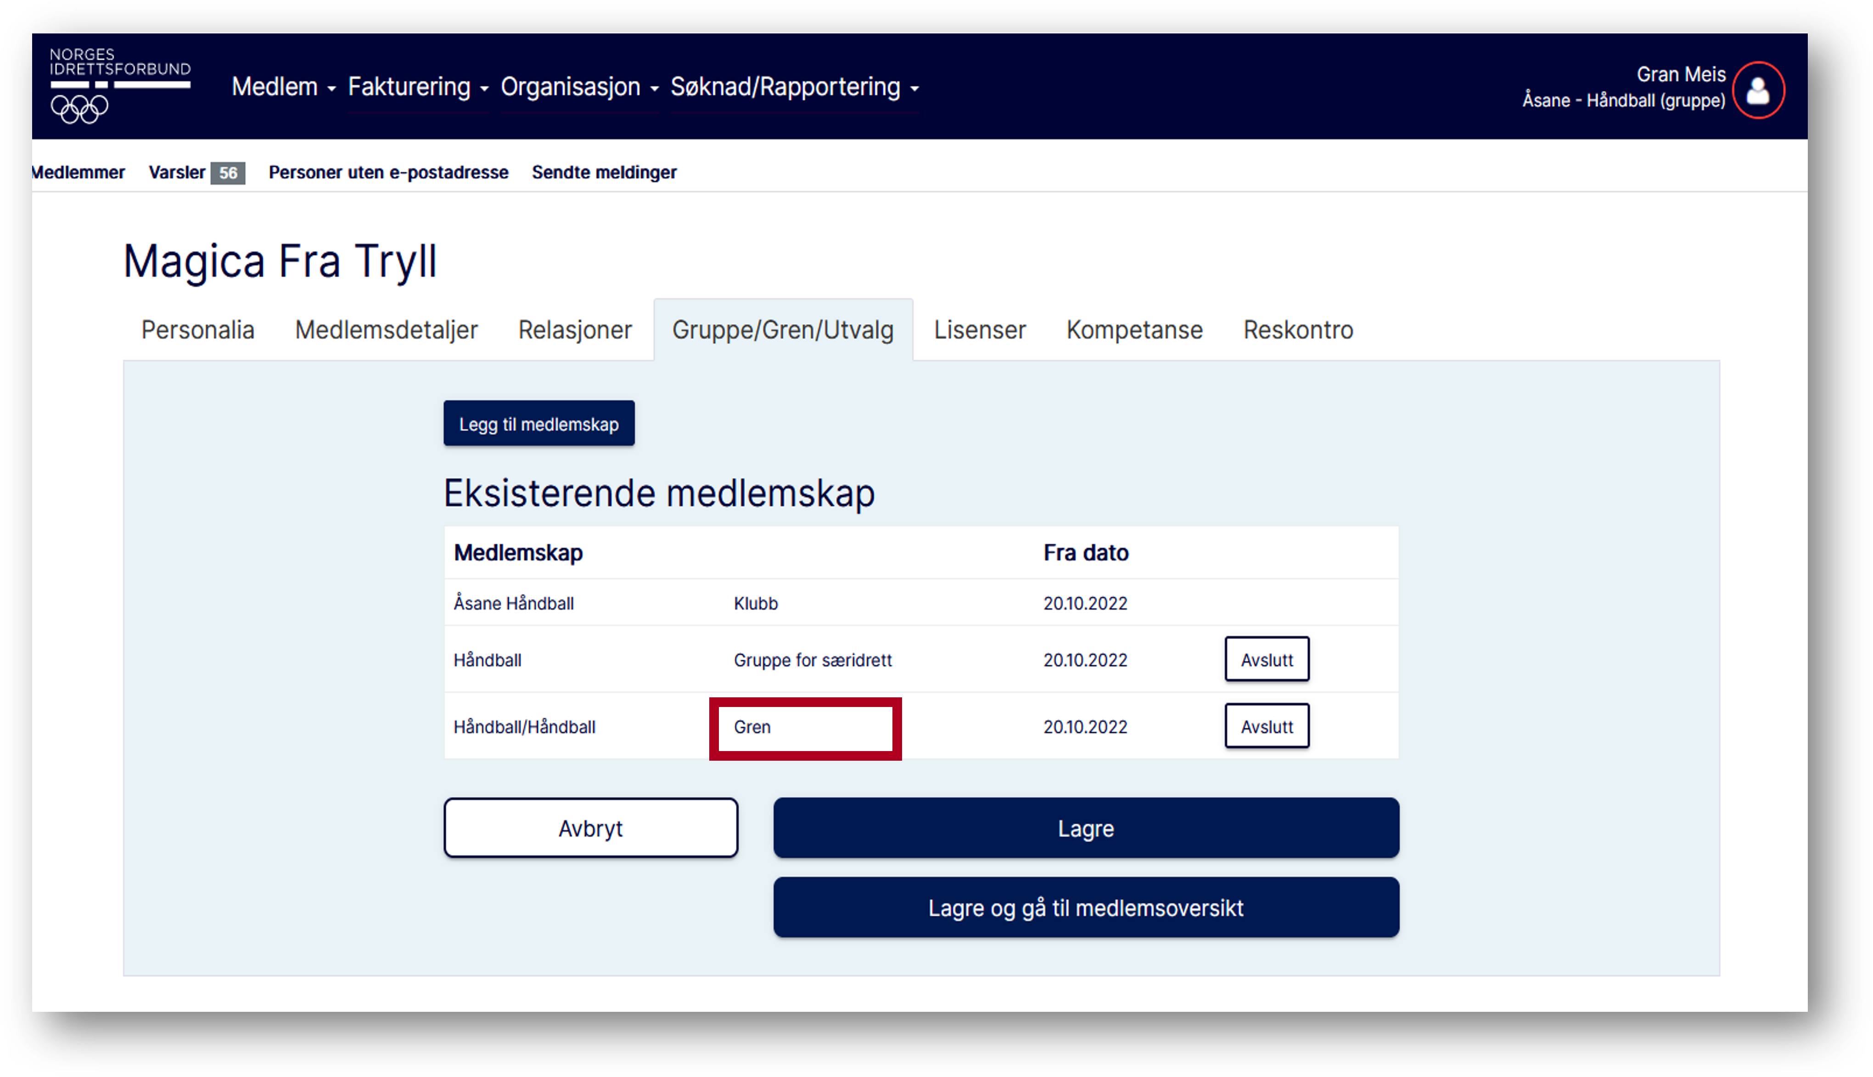Select the Gren type cell

pyautogui.click(x=752, y=727)
